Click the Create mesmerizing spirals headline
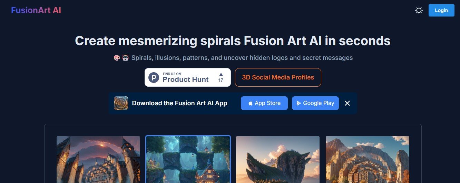This screenshot has height=183, width=460. tap(233, 41)
